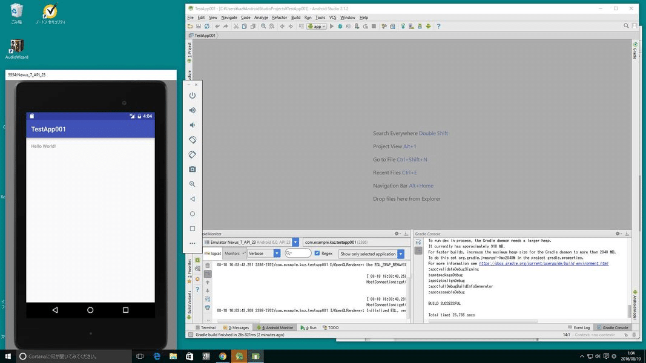
Task: Toggle the Favorites side tab
Action: click(190, 270)
